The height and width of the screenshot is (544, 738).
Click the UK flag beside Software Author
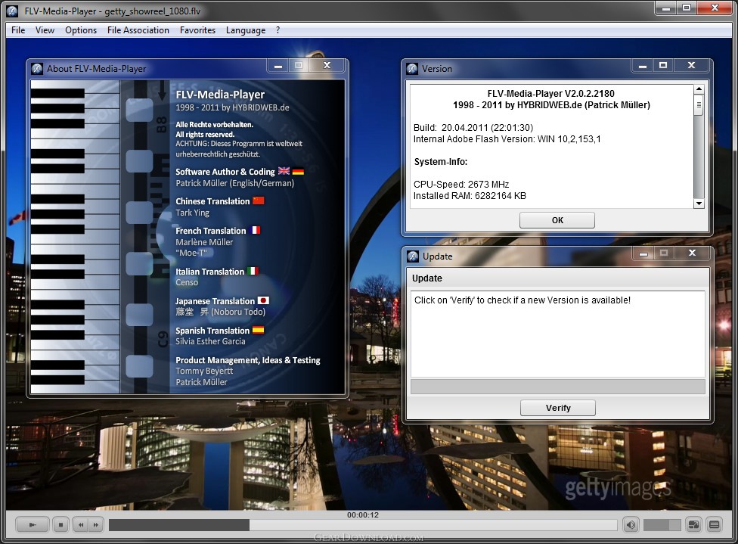tap(284, 172)
